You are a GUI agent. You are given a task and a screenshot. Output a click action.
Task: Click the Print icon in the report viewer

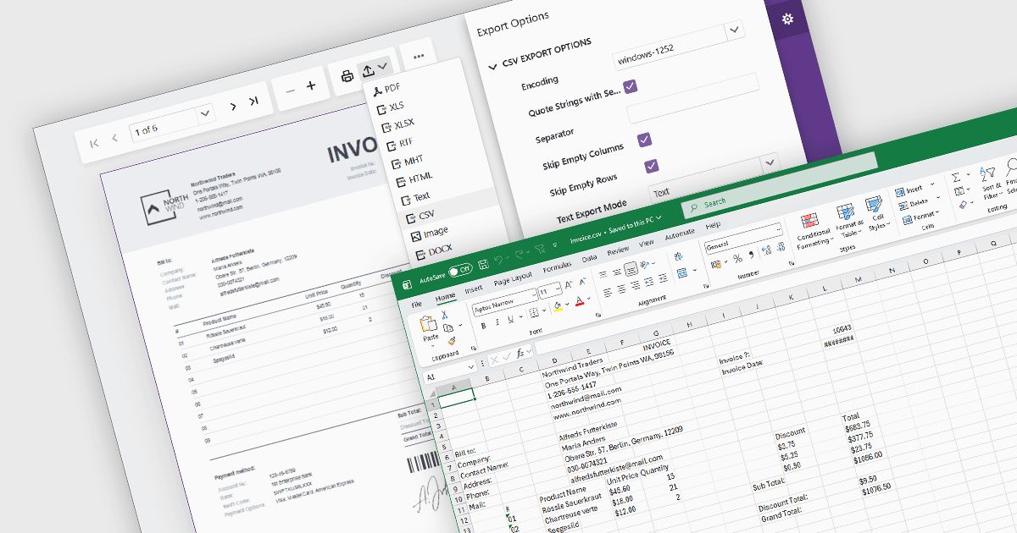click(x=347, y=76)
